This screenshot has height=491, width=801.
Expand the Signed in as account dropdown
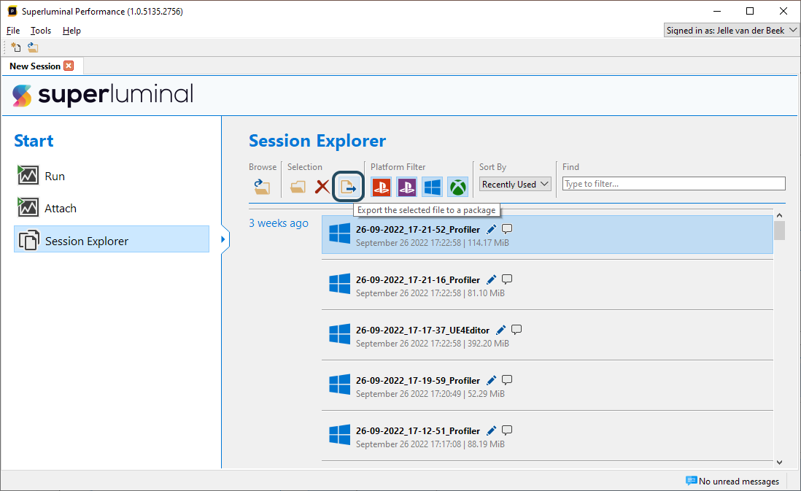coord(732,31)
